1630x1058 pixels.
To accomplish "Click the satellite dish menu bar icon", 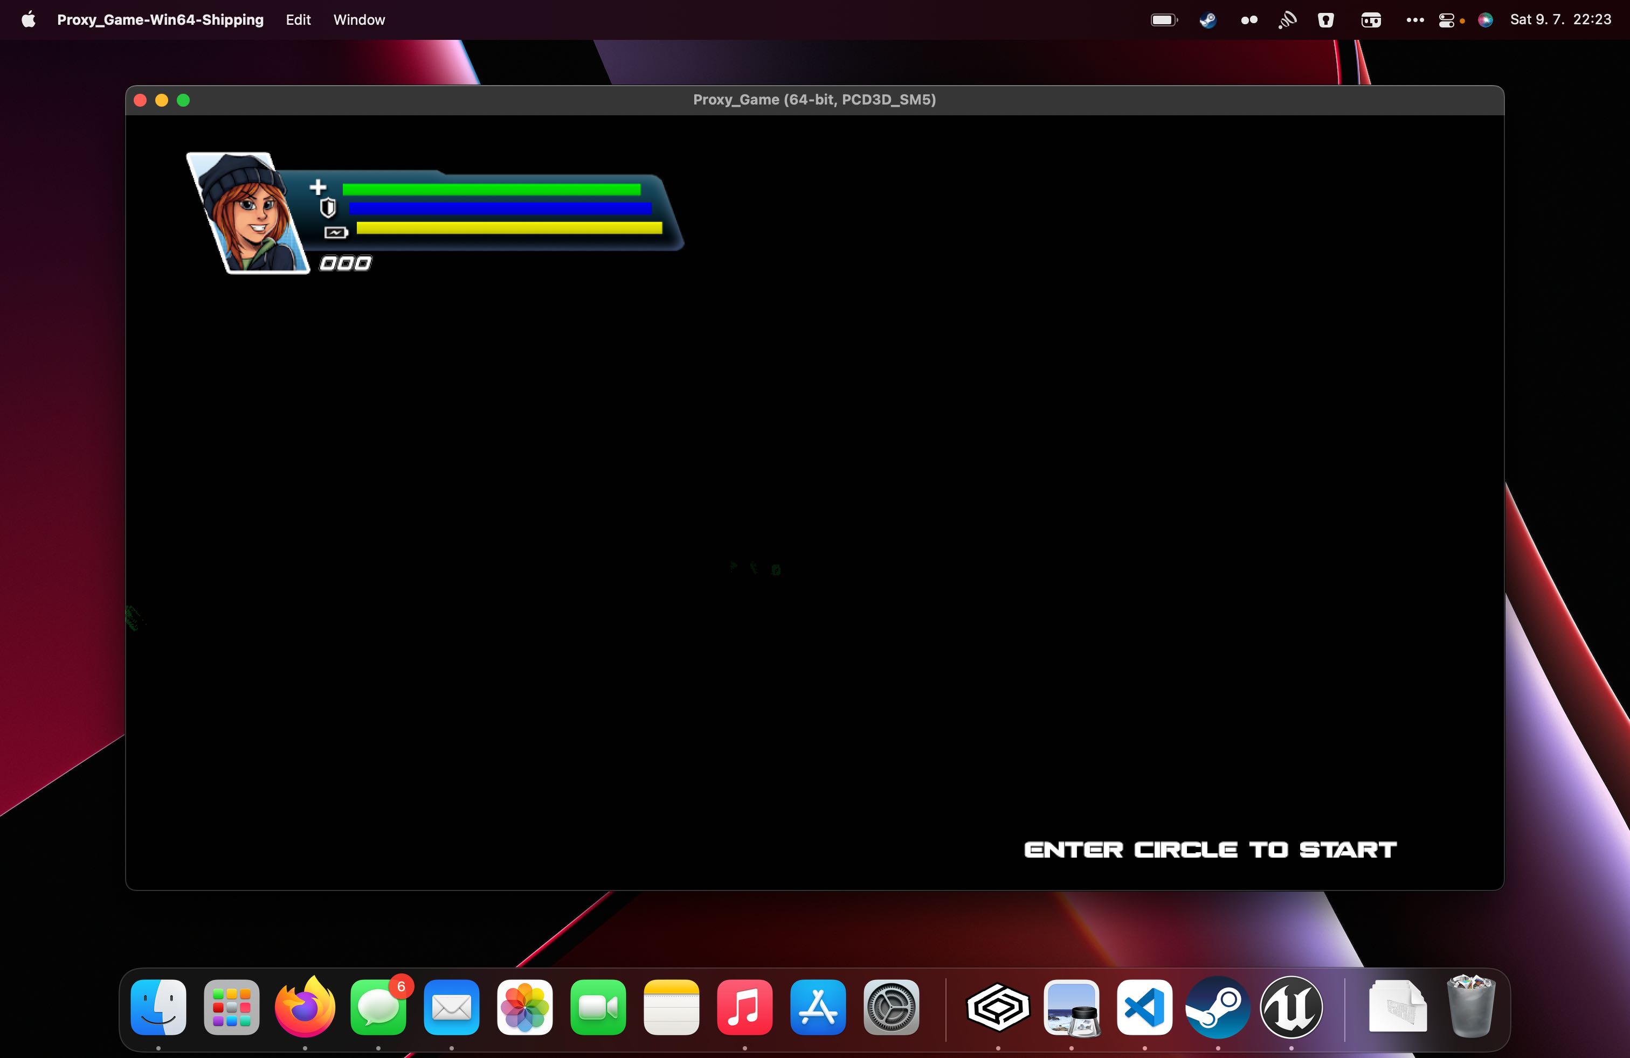I will point(1288,20).
